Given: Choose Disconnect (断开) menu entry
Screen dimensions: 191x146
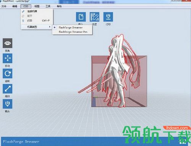Looking at the screenshot, I should (x=37, y=16).
